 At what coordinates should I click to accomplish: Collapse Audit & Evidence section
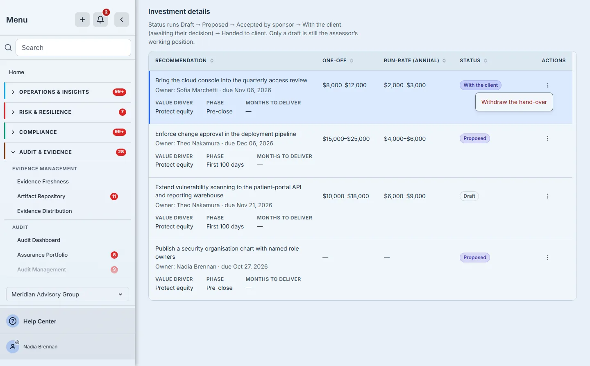coord(68,152)
